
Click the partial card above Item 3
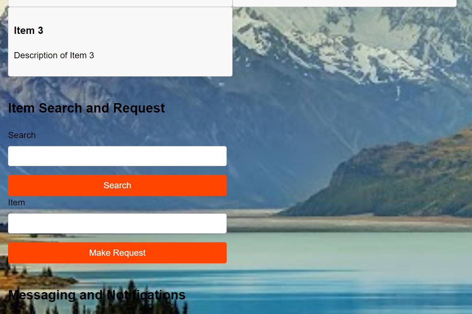click(120, 3)
